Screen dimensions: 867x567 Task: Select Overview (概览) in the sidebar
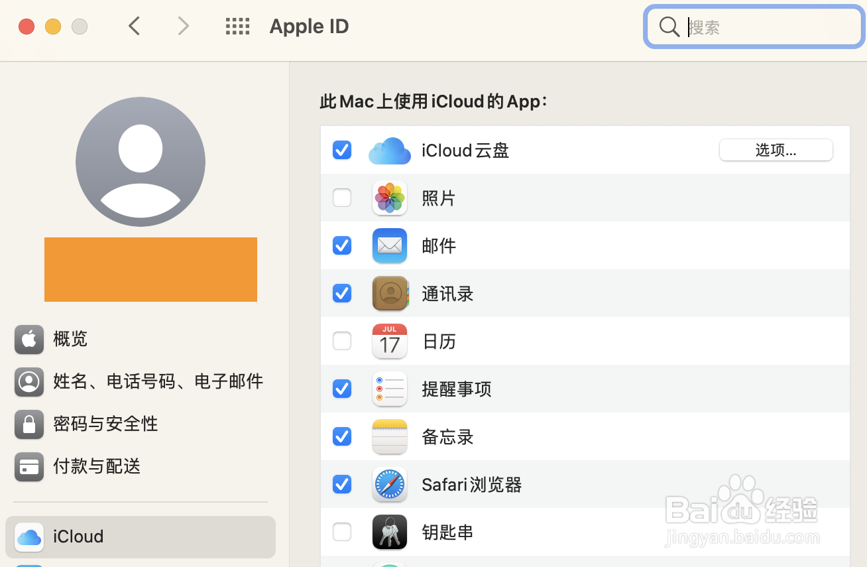pos(70,340)
